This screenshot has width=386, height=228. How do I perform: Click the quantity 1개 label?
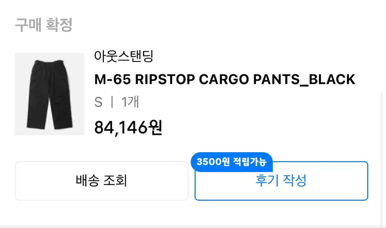tap(130, 102)
